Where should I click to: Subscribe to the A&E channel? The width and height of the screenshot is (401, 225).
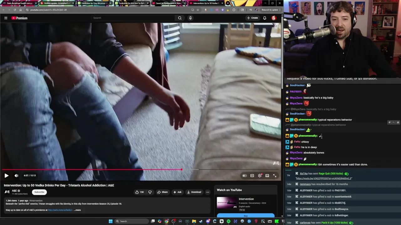point(39,192)
